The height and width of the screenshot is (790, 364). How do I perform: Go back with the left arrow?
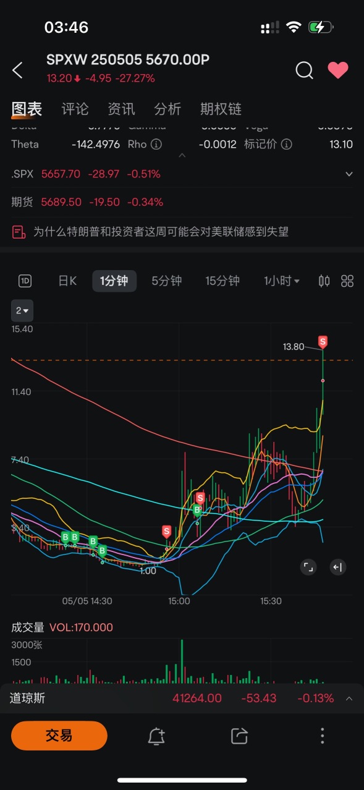coord(17,70)
